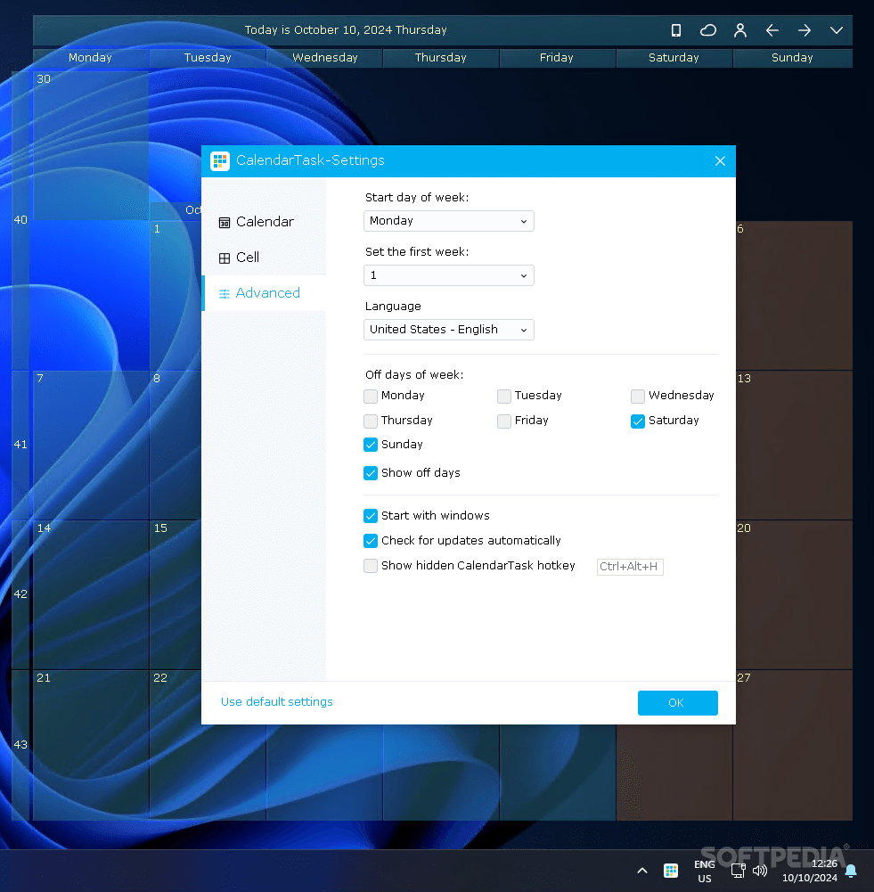Navigate to the previous month with arrow icon
Screen dimensions: 874x892
772,29
